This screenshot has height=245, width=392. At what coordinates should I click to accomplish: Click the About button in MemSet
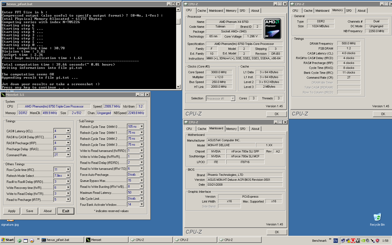click(48, 211)
